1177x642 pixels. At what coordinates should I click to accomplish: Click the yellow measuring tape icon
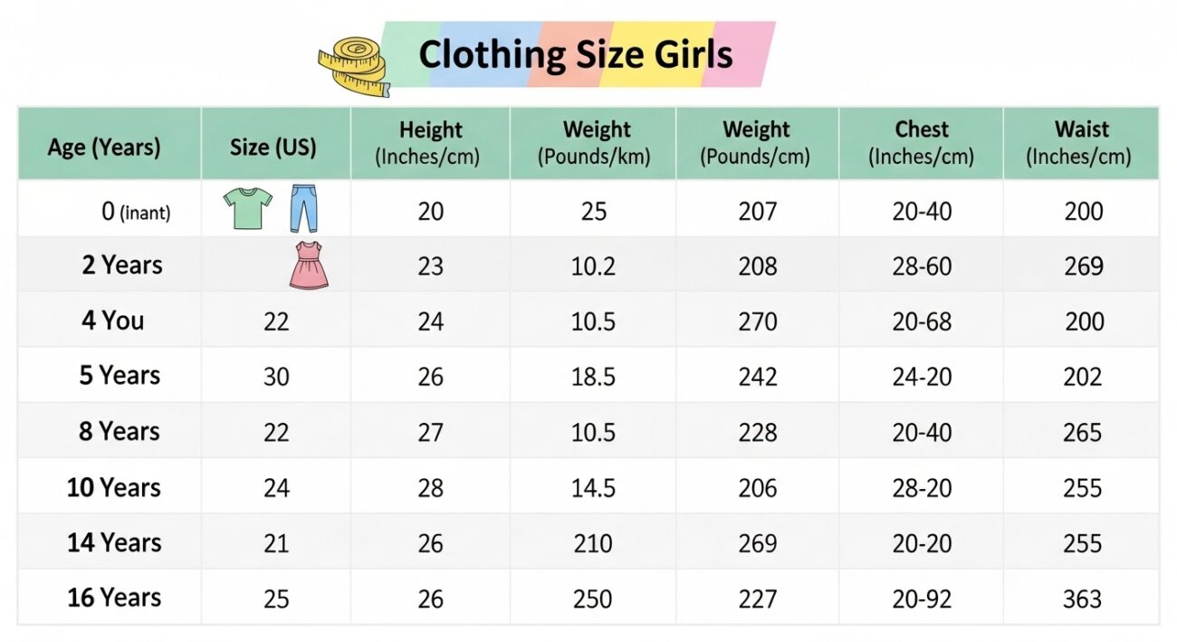pos(353,65)
